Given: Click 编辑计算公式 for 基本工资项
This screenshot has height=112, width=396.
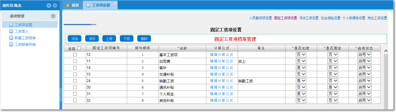Looking at the screenshot, I should pos(222,55).
